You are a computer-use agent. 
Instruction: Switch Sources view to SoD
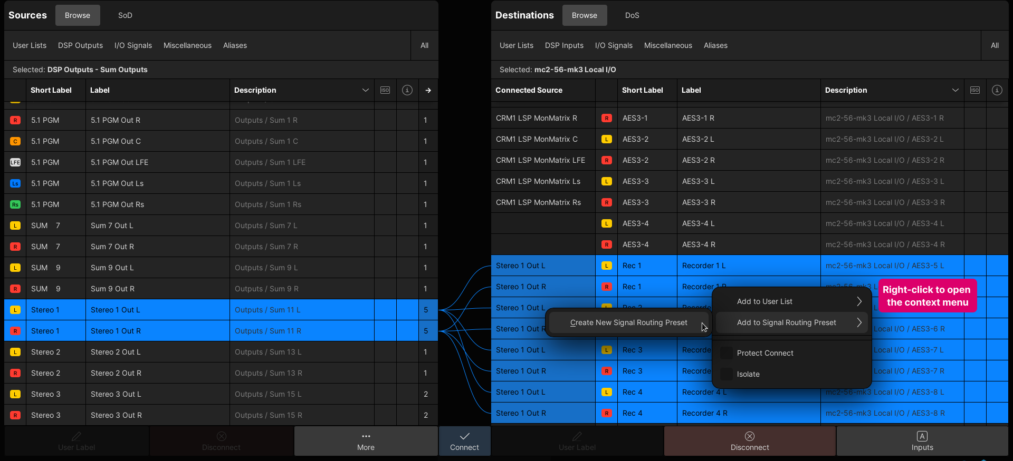click(x=125, y=15)
